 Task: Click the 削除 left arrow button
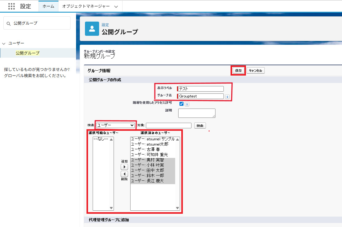pos(124,174)
